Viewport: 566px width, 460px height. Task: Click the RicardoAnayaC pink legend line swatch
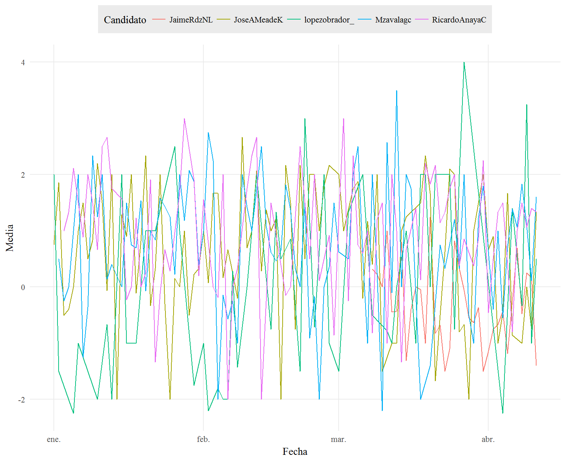click(x=422, y=20)
